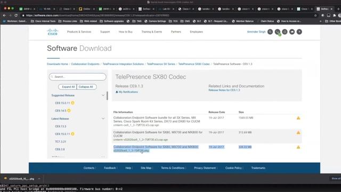Open the Employees menu

(x=197, y=32)
